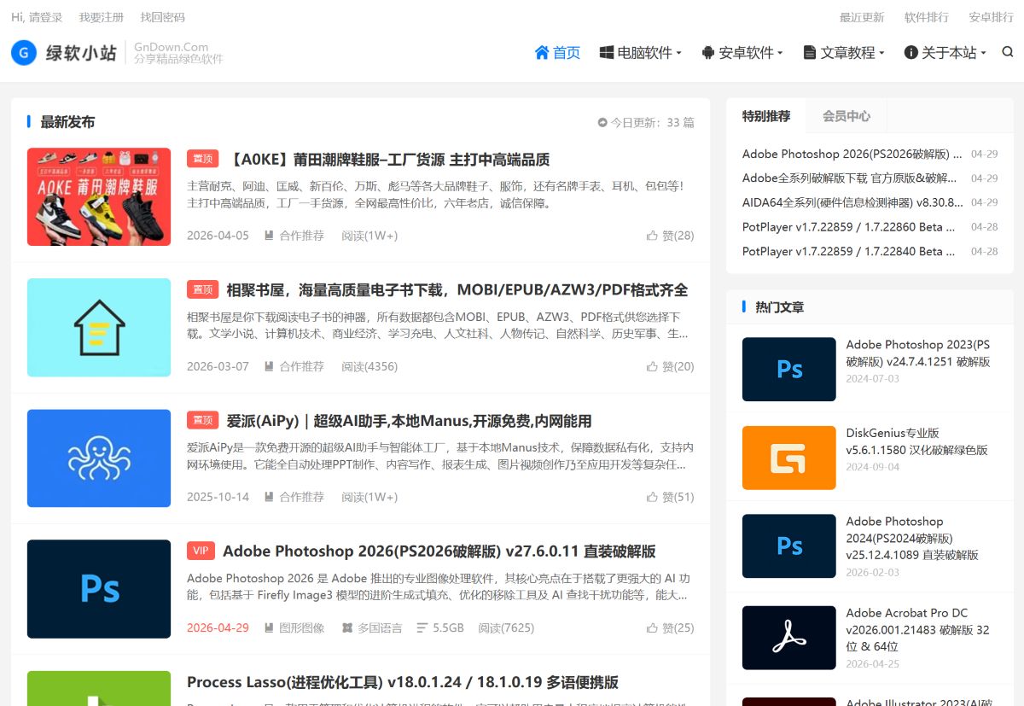
Task: Open the Adobe Acrobat Pro DC thumbnail
Action: pyautogui.click(x=789, y=638)
